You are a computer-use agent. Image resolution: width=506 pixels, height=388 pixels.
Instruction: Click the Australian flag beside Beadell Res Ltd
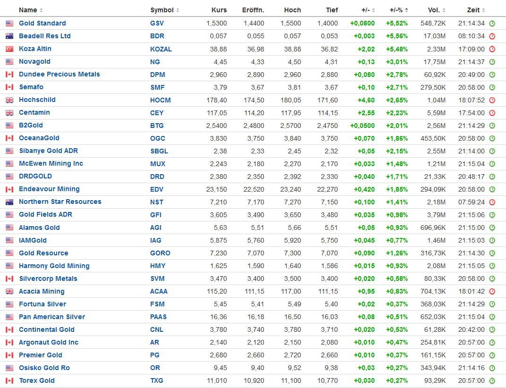coord(10,36)
